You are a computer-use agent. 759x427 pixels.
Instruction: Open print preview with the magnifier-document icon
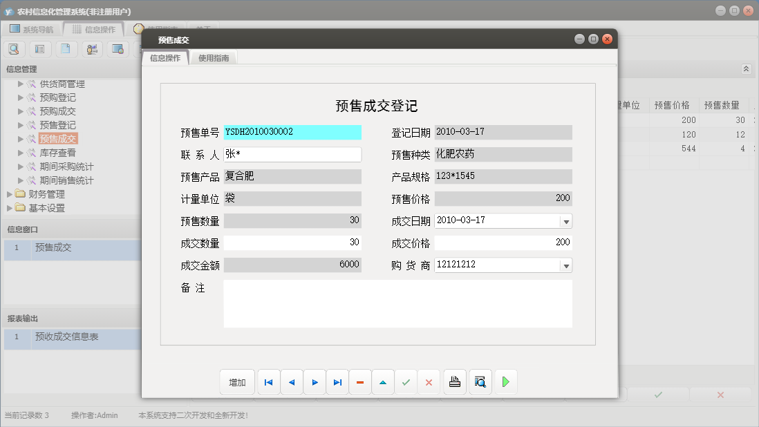click(480, 381)
